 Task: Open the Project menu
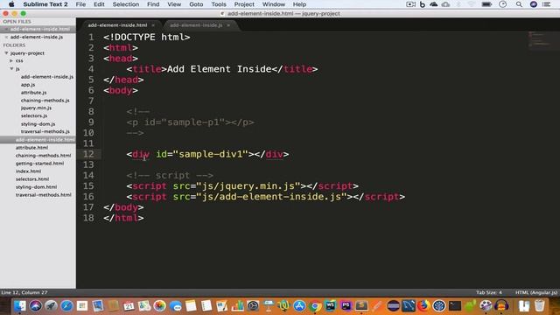click(x=244, y=4)
